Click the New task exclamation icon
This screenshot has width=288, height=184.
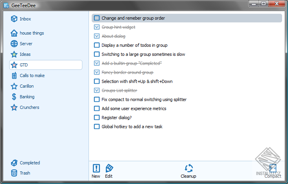pyautogui.click(x=96, y=168)
